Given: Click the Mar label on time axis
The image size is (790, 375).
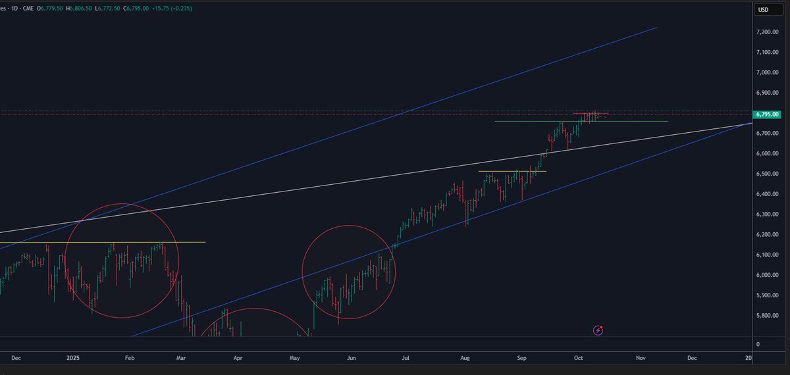Looking at the screenshot, I should pyautogui.click(x=182, y=358).
